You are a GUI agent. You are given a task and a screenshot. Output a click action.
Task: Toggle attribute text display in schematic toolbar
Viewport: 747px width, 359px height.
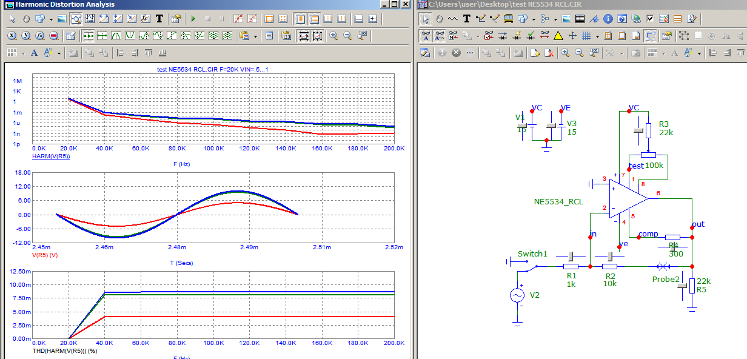coord(440,36)
